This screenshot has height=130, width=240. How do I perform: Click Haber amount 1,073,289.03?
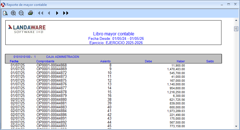176,111
